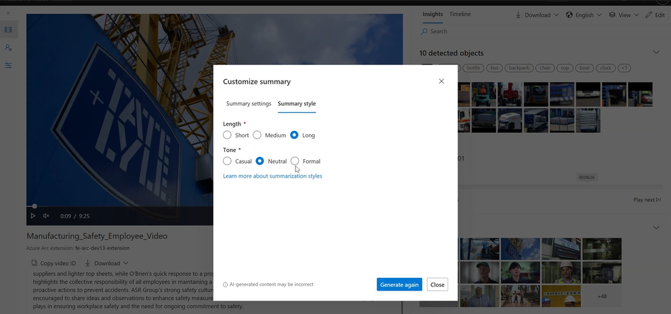
Task: Select the chair object tag
Action: coord(545,68)
